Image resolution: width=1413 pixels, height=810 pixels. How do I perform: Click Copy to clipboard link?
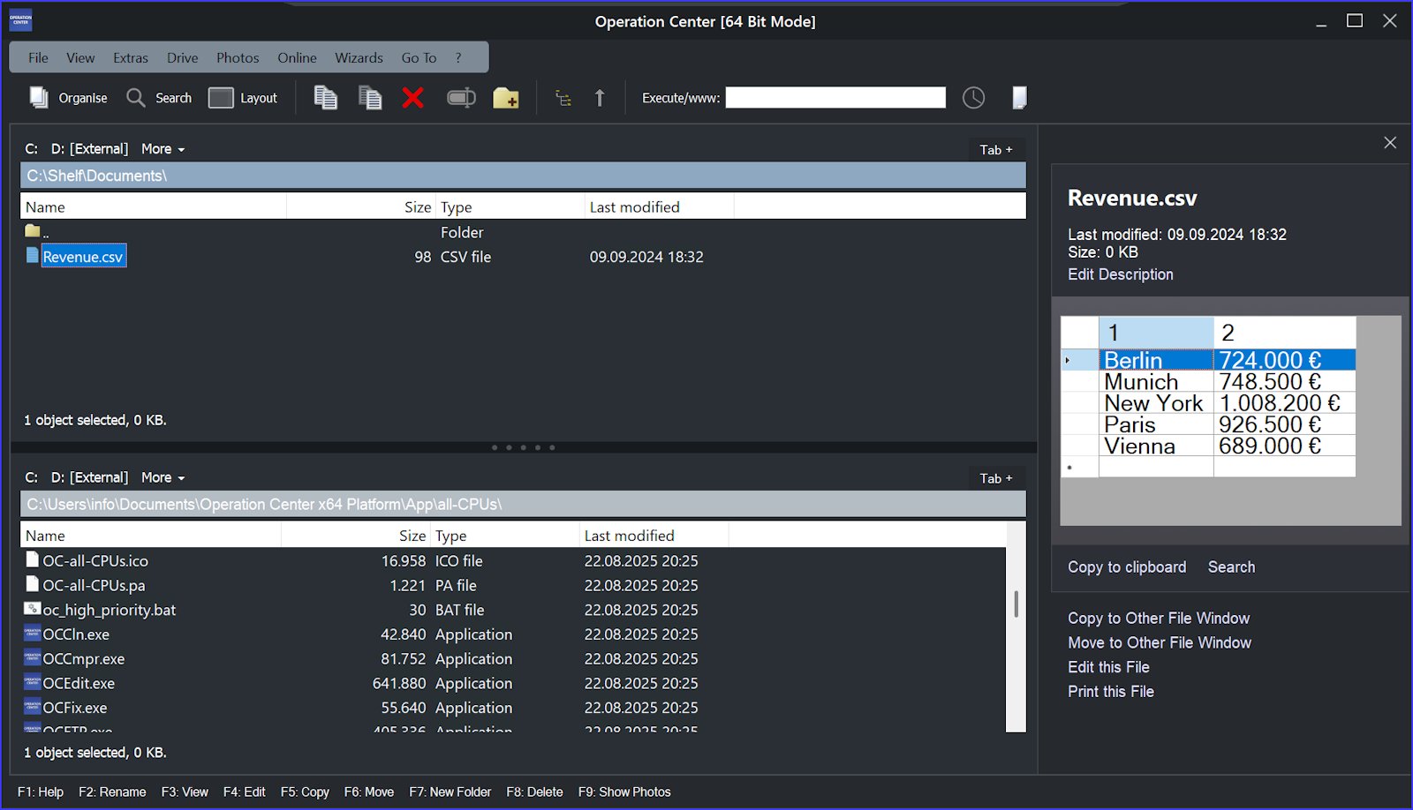[1127, 567]
